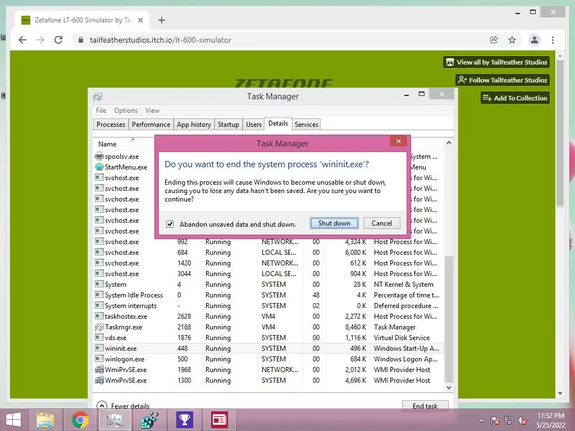Click the purple trophy taskbar icon
575x431 pixels.
point(184,420)
